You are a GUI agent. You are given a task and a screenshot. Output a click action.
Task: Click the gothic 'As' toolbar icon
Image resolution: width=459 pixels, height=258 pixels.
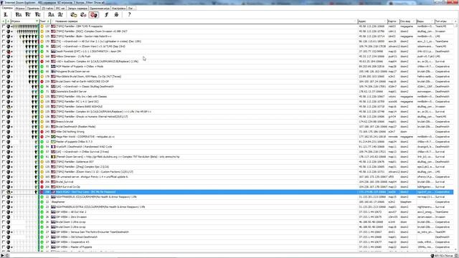(x=51, y=14)
